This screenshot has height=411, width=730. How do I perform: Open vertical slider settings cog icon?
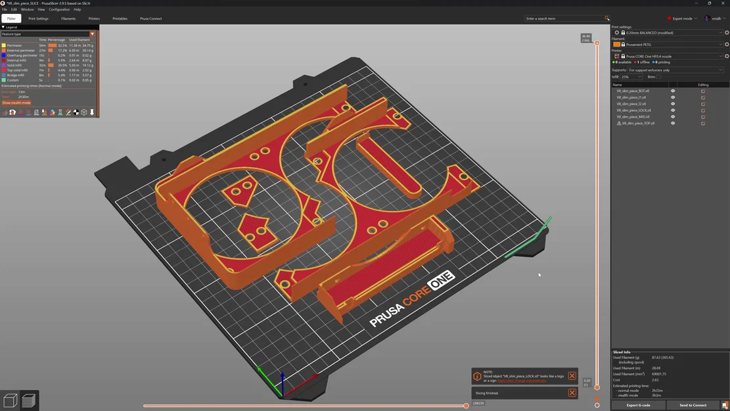coord(597,405)
